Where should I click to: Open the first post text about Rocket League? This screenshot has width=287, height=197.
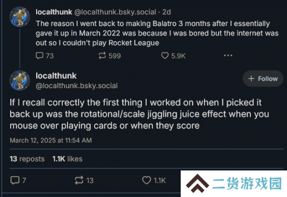[157, 33]
